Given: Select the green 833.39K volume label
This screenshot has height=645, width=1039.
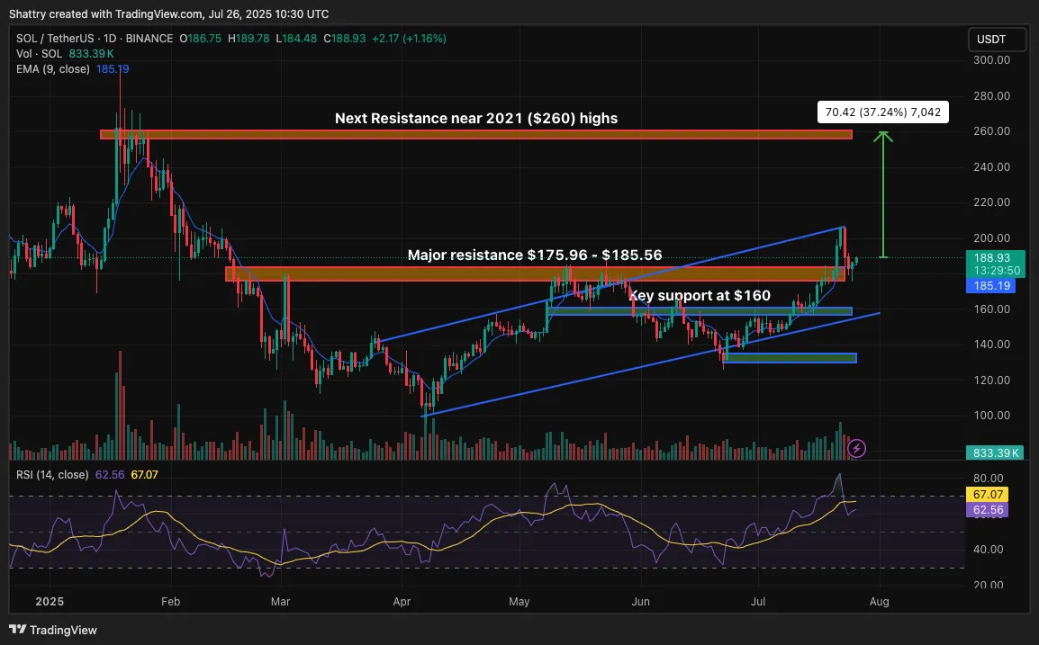Looking at the screenshot, I should pyautogui.click(x=995, y=452).
